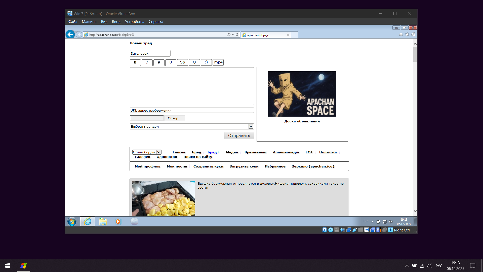
Task: Click Windows 7 Start orb
Action: tap(72, 222)
